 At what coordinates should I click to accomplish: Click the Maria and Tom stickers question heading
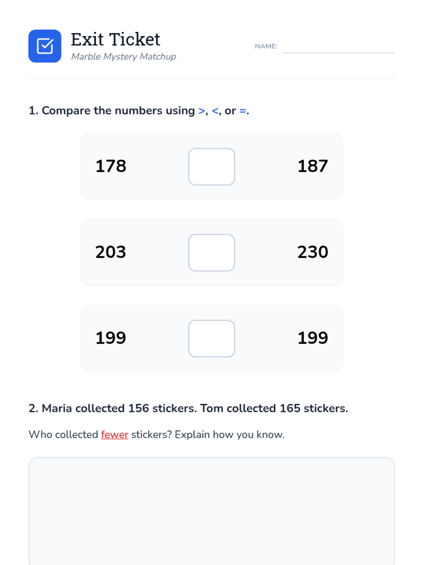pos(188,408)
